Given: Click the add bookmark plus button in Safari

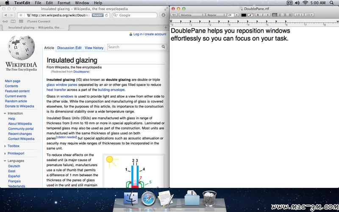Looking at the screenshot, I should pos(21,15).
